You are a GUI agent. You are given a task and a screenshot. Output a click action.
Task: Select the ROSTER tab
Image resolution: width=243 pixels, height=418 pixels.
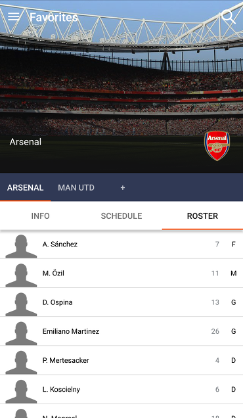(x=202, y=216)
